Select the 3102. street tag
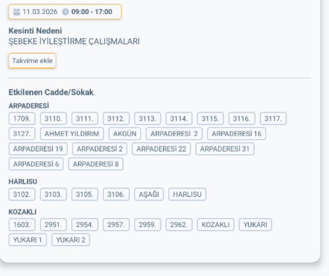Viewport: 329px width, 276px height. (x=22, y=194)
